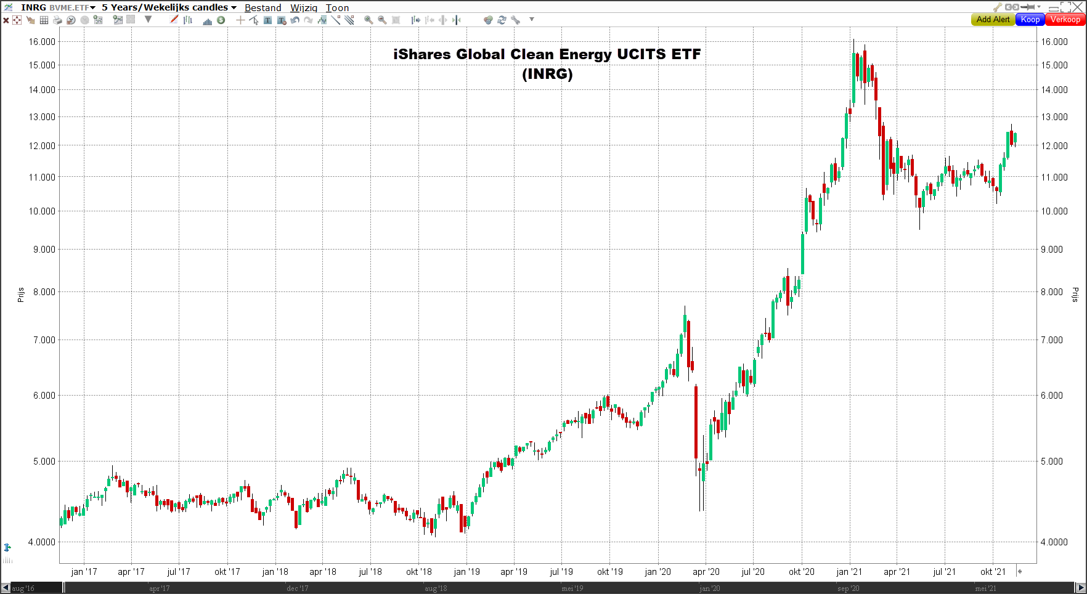The width and height of the screenshot is (1087, 594).
Task: Open the wrench icon in title bar
Action: [998, 7]
